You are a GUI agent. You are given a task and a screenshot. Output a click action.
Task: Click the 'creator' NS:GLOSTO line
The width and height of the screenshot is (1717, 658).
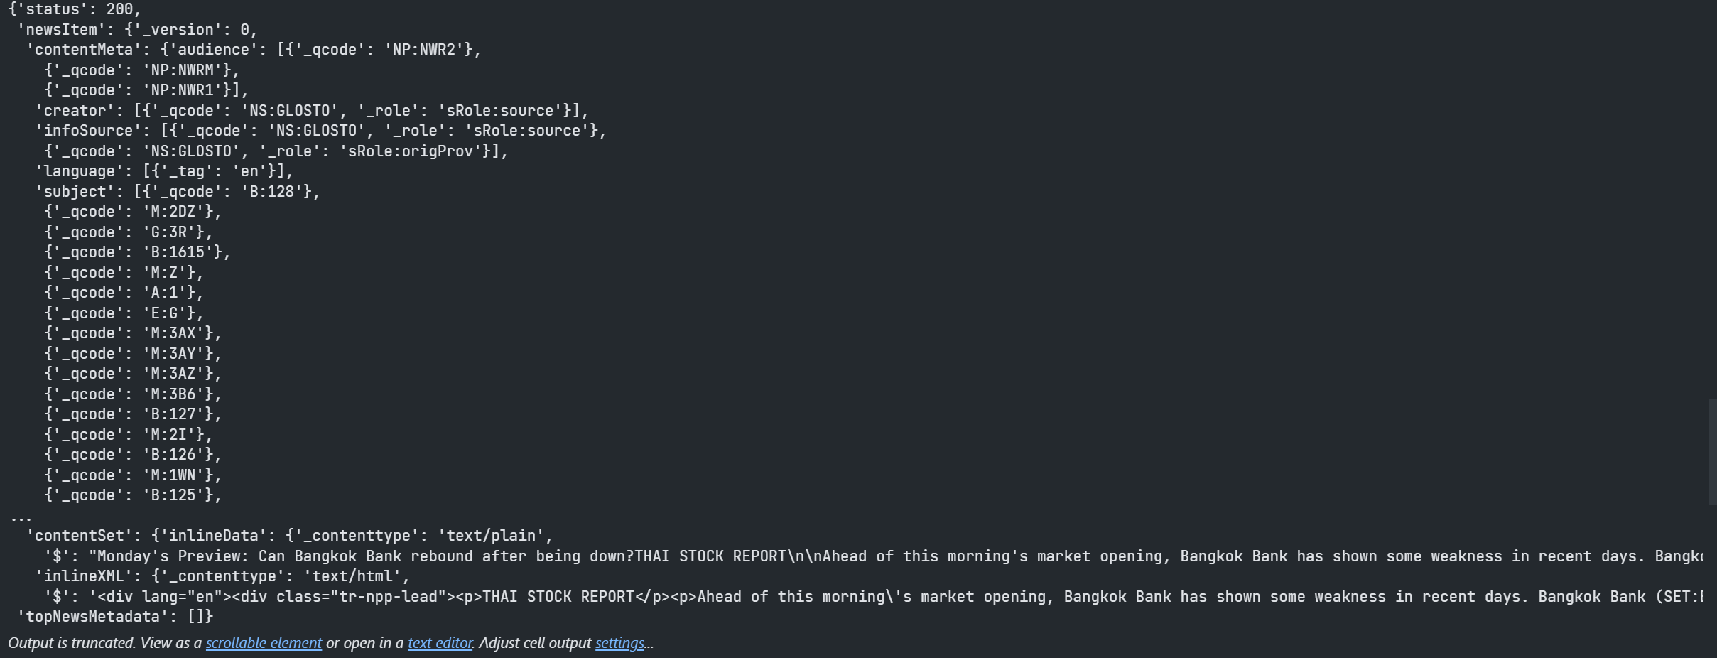[x=312, y=111]
